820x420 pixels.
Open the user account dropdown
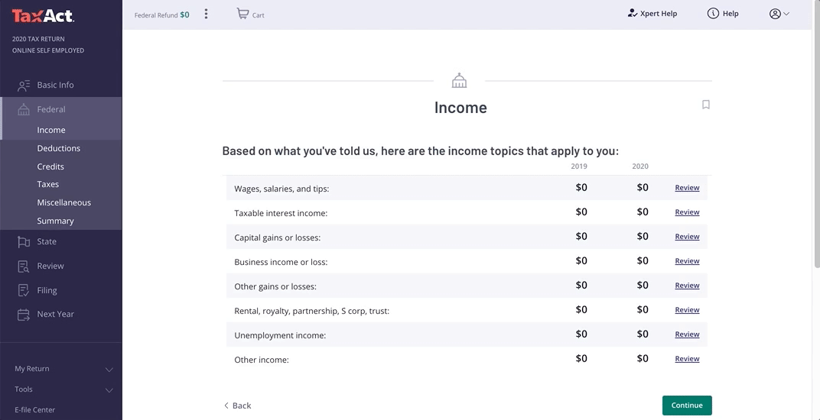(779, 14)
